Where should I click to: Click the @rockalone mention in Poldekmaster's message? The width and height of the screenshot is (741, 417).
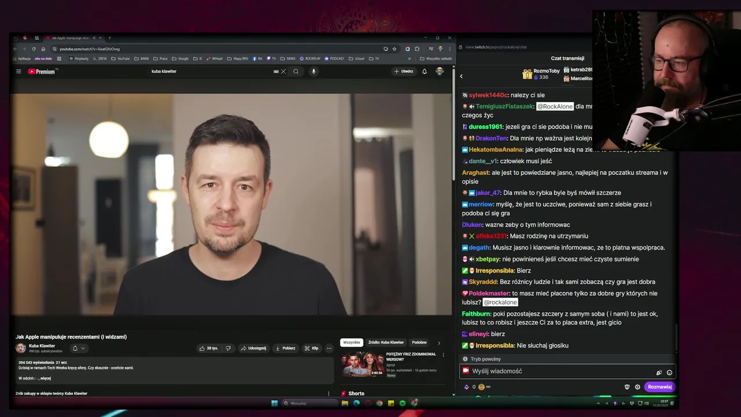pos(500,302)
